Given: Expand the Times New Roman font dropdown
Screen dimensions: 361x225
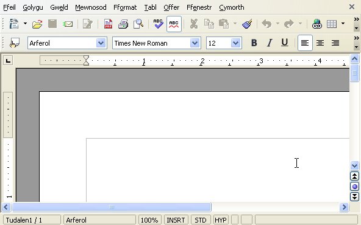Looking at the screenshot, I should tap(195, 43).
